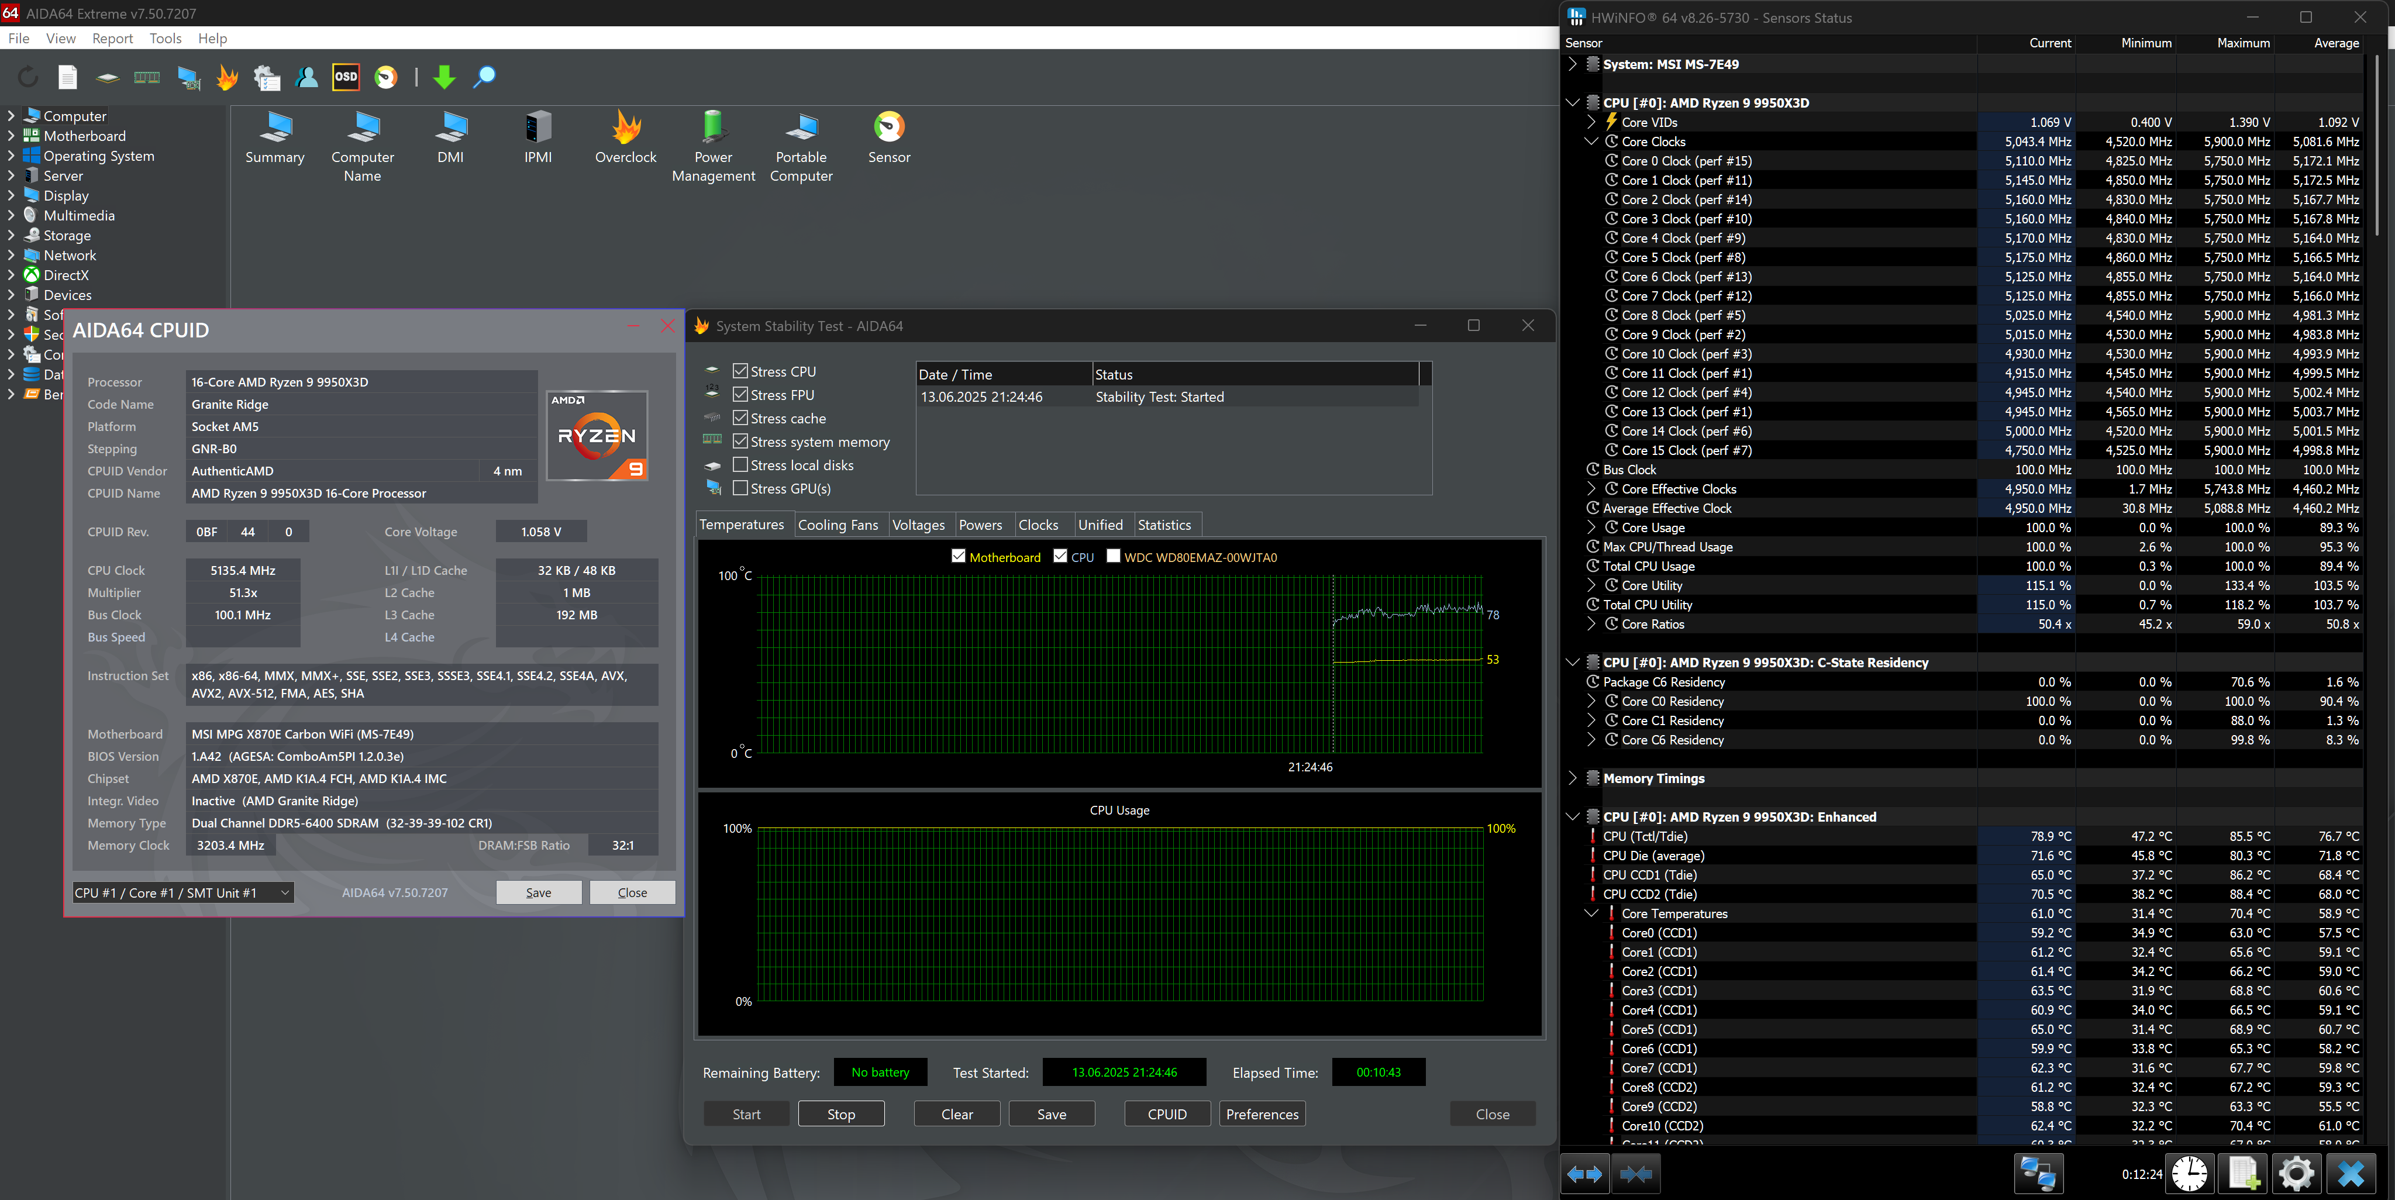Enable Stress GPU(s) checkbox
2395x1200 pixels.
(x=740, y=488)
